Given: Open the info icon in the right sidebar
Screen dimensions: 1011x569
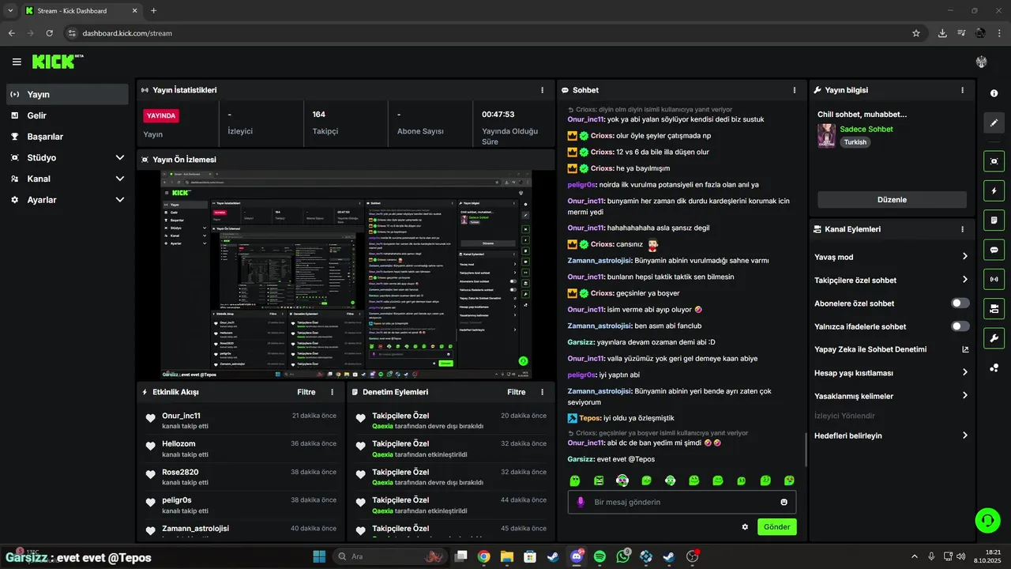Looking at the screenshot, I should click(x=994, y=93).
